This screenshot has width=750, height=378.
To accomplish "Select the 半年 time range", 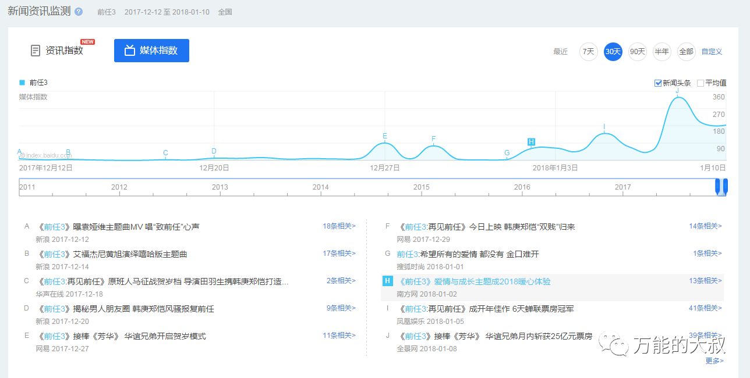I will 661,52.
